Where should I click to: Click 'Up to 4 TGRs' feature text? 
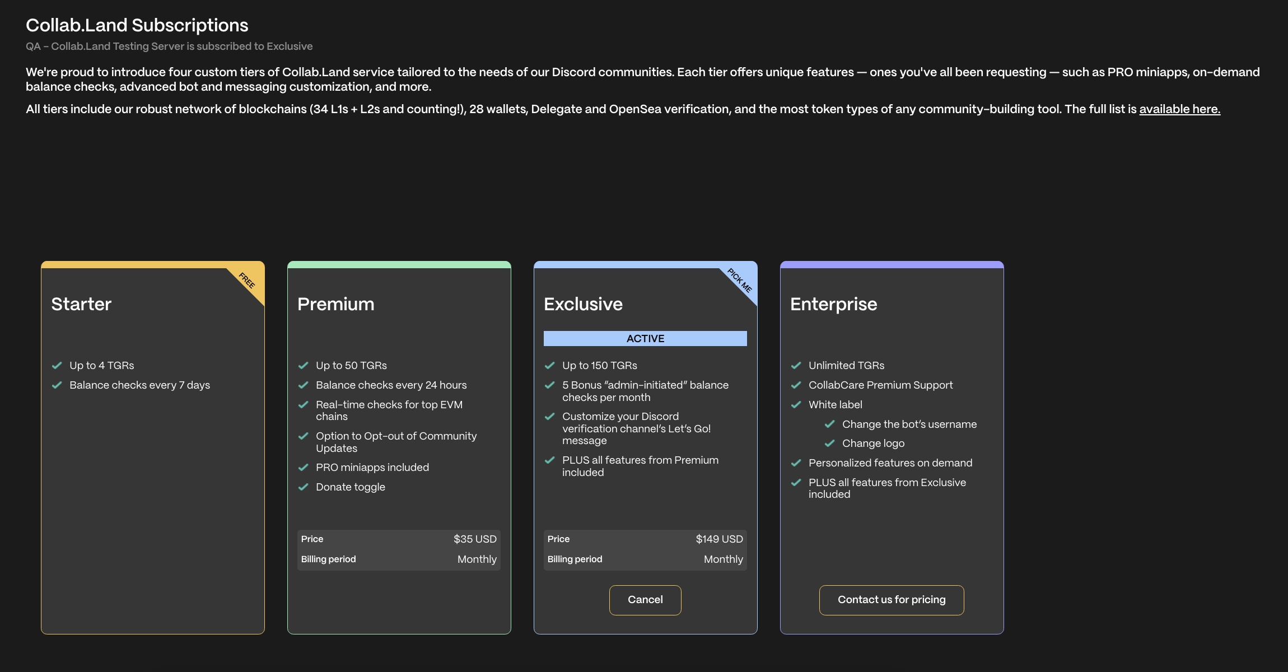(x=102, y=366)
